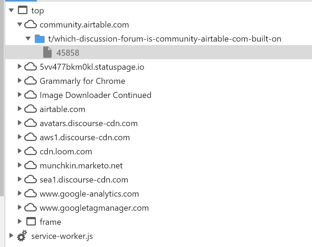This screenshot has height=247, width=312.
Task: Click the window icon beside frame
Action: coord(31,222)
